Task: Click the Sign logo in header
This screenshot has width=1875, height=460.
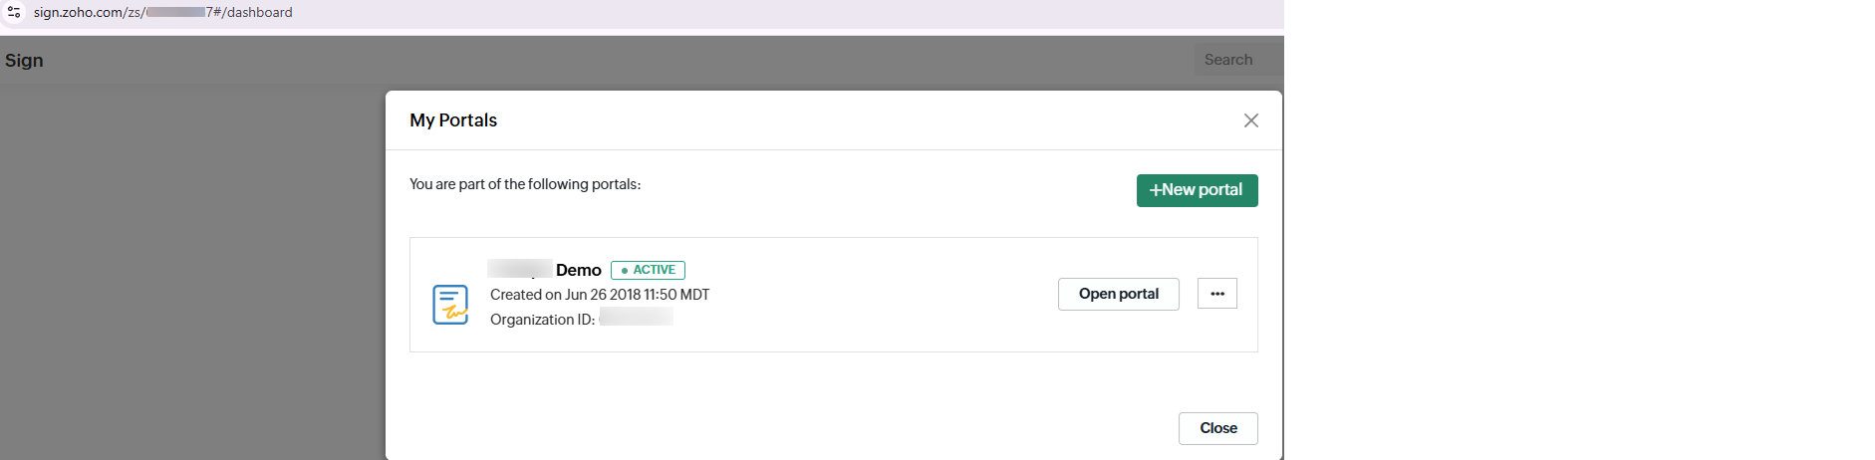Action: pos(24,60)
